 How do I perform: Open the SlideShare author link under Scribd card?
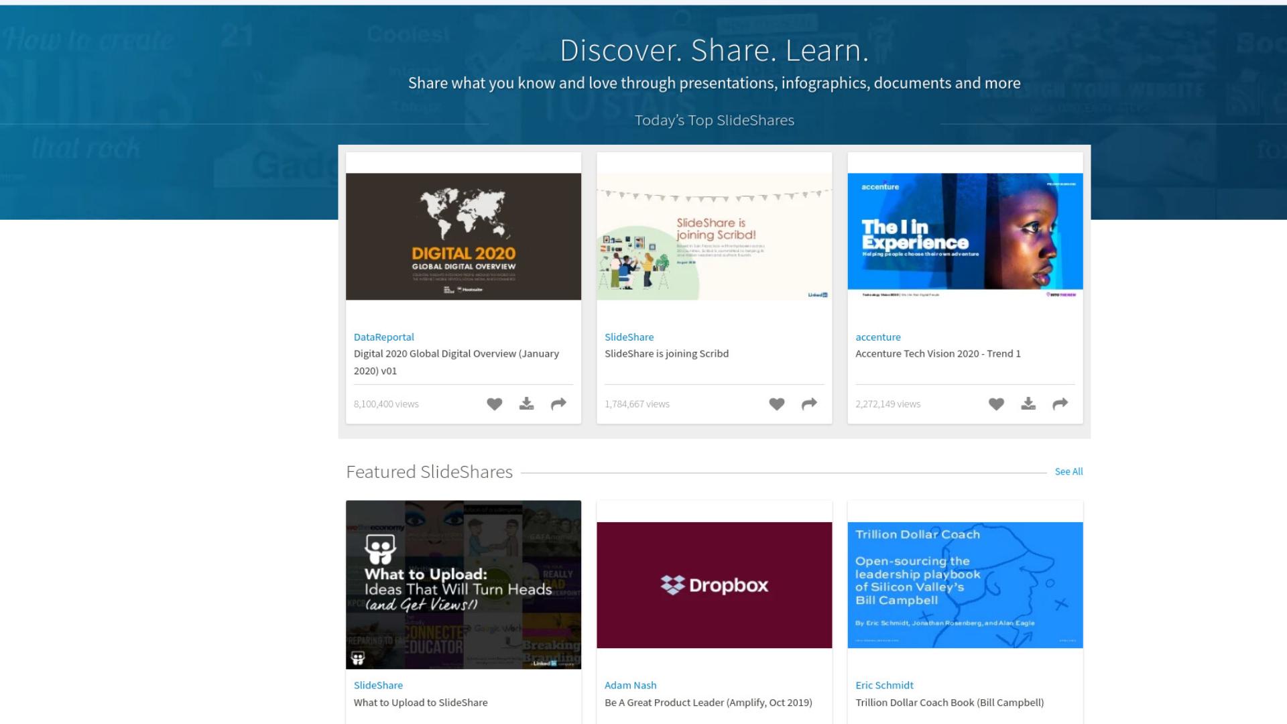pyautogui.click(x=629, y=337)
